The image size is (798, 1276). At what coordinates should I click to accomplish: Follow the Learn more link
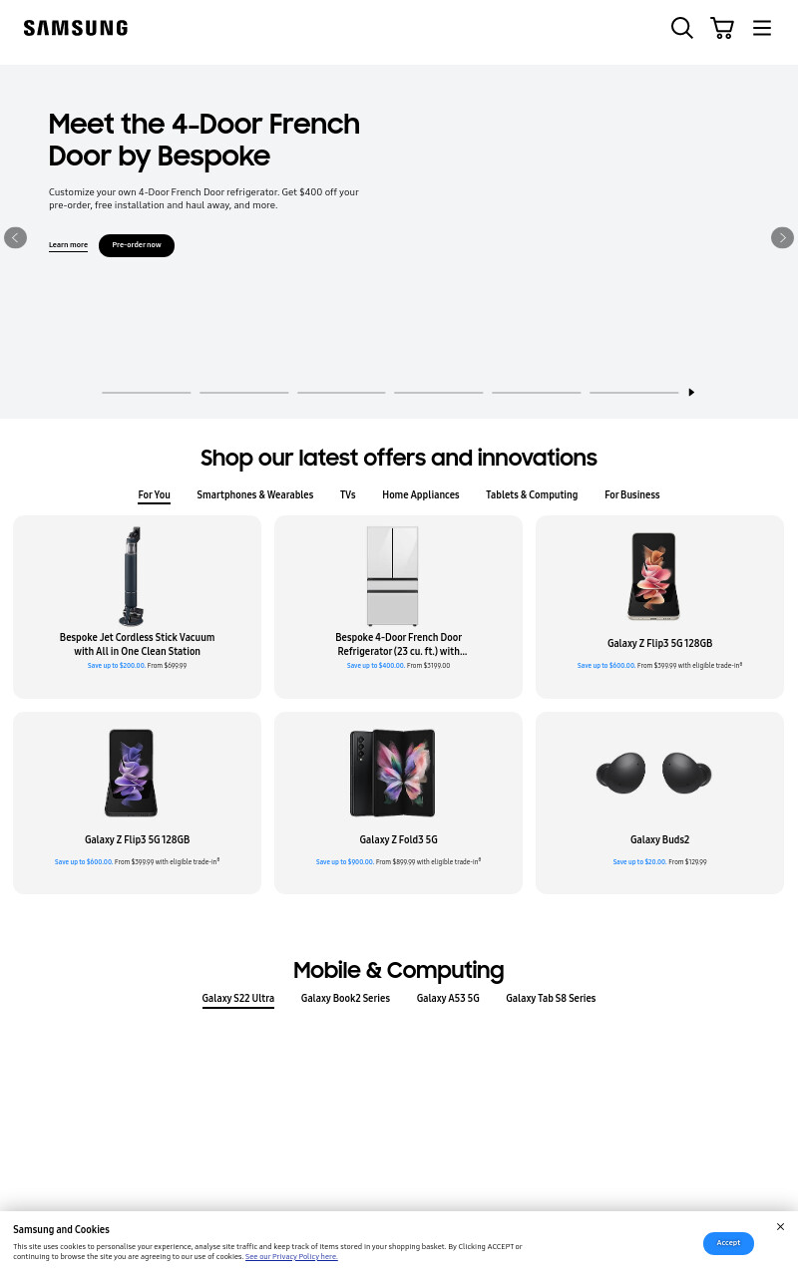click(68, 245)
